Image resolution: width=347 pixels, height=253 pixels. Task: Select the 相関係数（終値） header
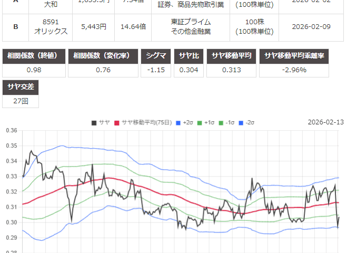34,56
